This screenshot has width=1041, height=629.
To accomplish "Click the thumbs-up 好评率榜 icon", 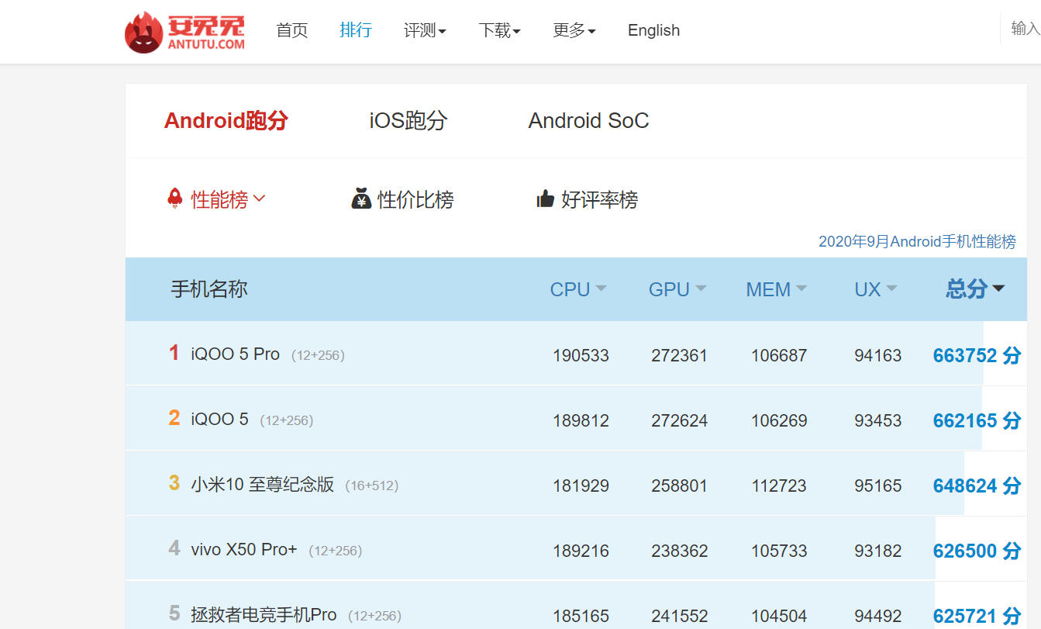I will tap(547, 199).
